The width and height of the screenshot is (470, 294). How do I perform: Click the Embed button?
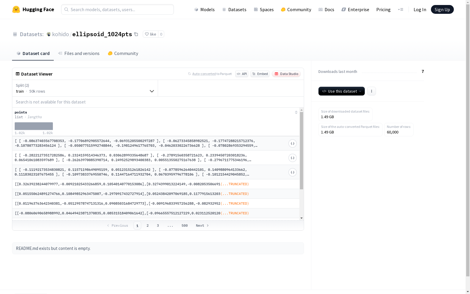(260, 74)
